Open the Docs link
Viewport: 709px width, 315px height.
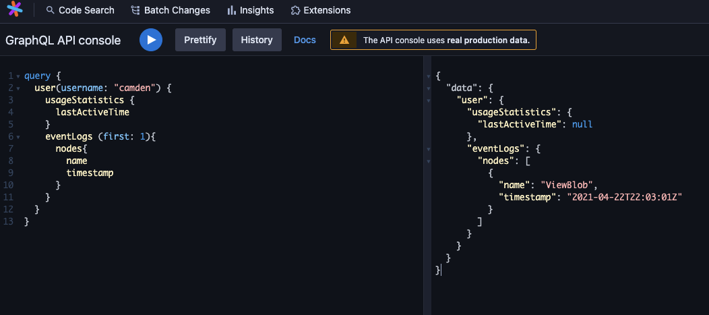click(x=305, y=40)
